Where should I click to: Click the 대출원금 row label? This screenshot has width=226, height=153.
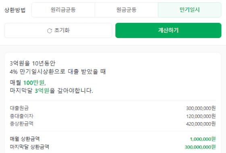tap(19, 108)
